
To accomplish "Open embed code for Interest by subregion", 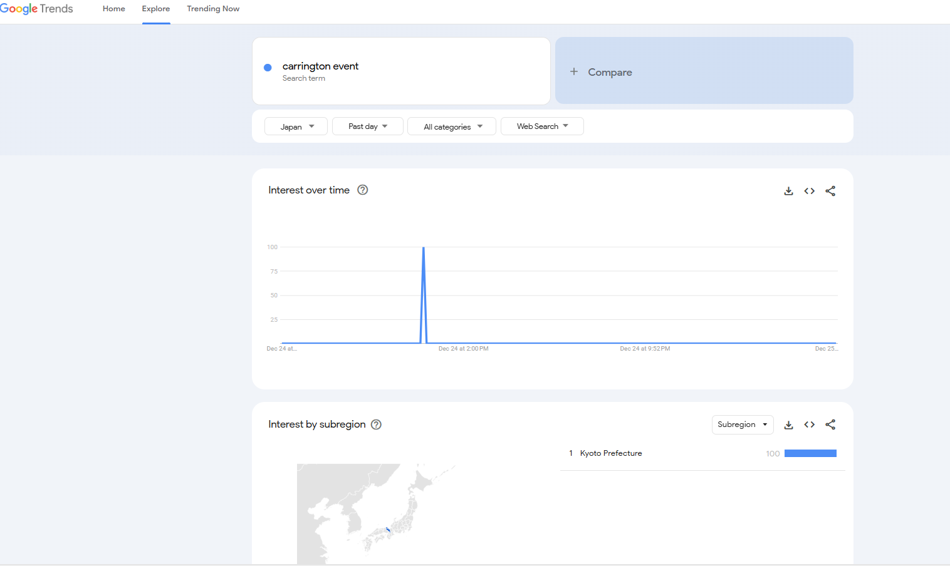I will [810, 424].
